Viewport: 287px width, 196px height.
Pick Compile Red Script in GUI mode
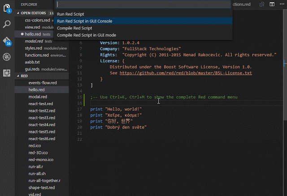tap(87, 35)
